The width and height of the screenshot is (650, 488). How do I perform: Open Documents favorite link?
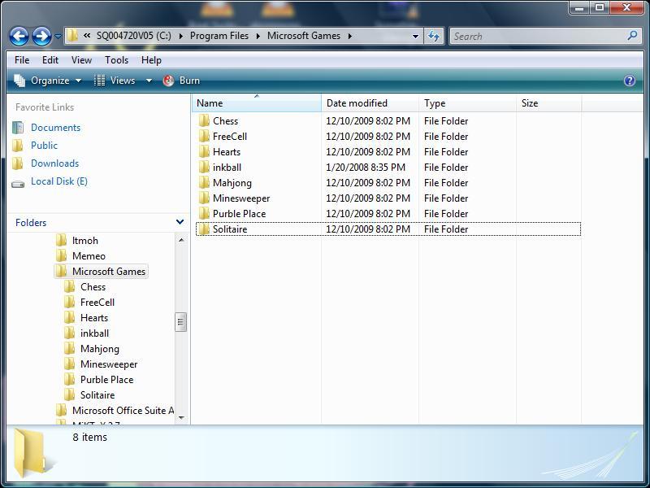(x=55, y=128)
